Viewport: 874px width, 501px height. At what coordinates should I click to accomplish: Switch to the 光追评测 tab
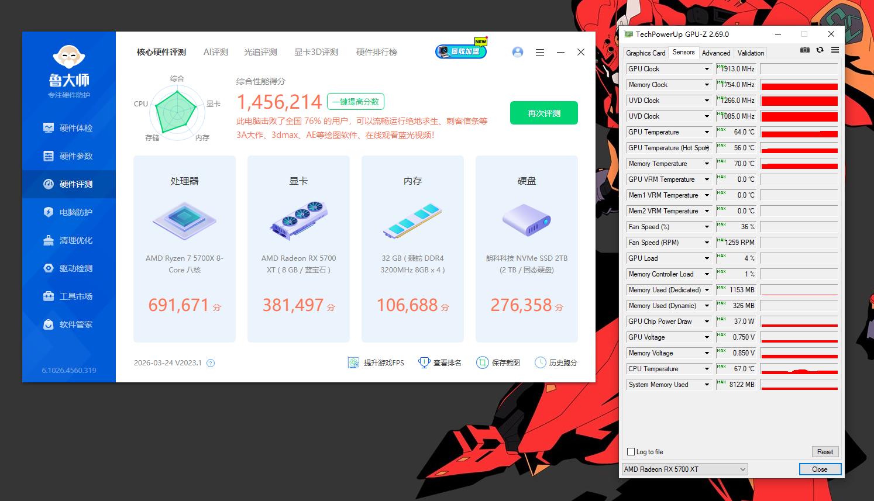[260, 52]
